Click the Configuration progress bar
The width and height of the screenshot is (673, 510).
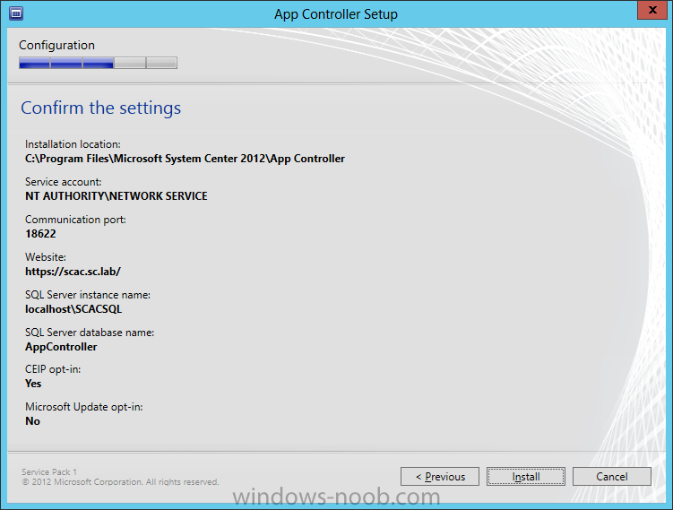[98, 63]
